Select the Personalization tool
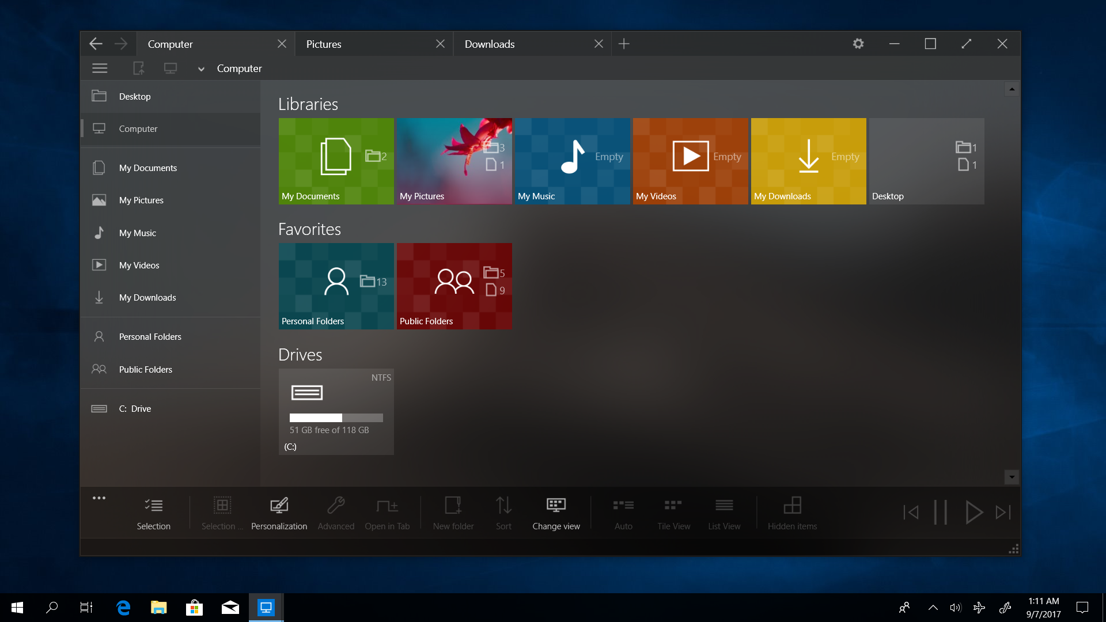 point(279,512)
